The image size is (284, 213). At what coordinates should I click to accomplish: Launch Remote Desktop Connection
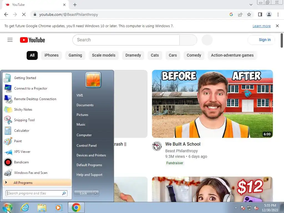coord(37,99)
